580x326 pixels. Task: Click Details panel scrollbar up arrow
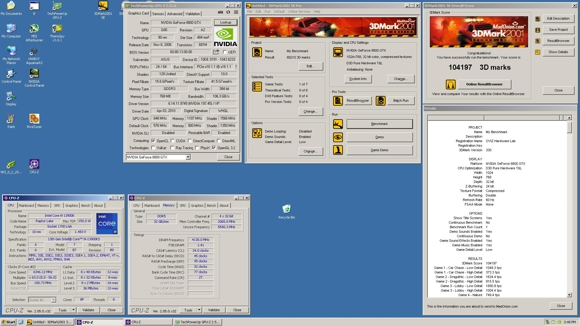point(569,118)
